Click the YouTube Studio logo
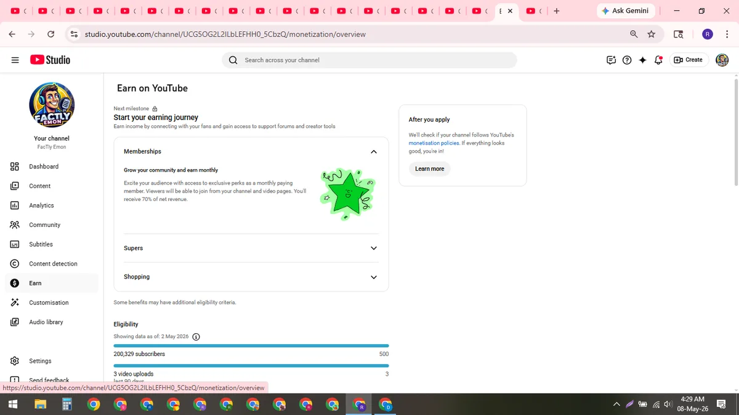 pos(50,60)
